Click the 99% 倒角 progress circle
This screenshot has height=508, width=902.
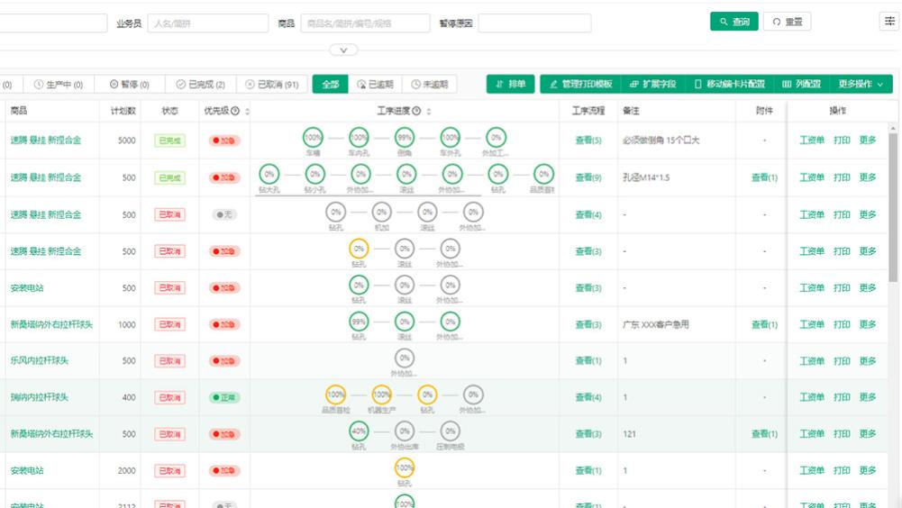tap(405, 138)
